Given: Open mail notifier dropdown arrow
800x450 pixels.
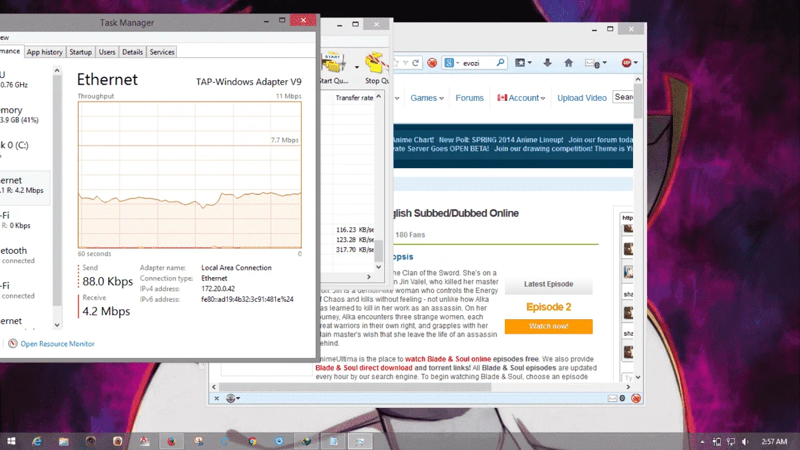Looking at the screenshot, I should tap(604, 63).
